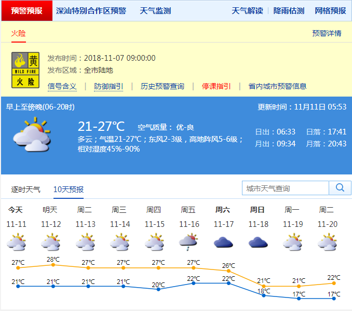Image resolution: width=352 pixels, height=311 pixels.
Task: Click today's 11-11 forecast weather icon
Action: coord(16,242)
